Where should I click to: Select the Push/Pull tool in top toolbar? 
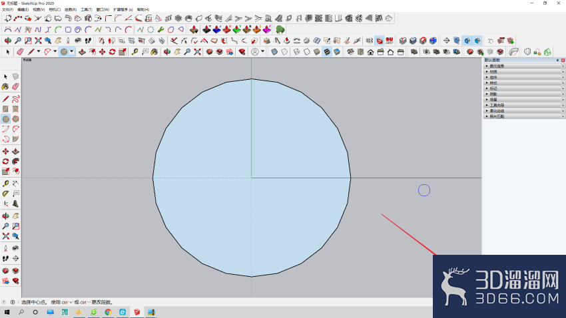tap(83, 52)
